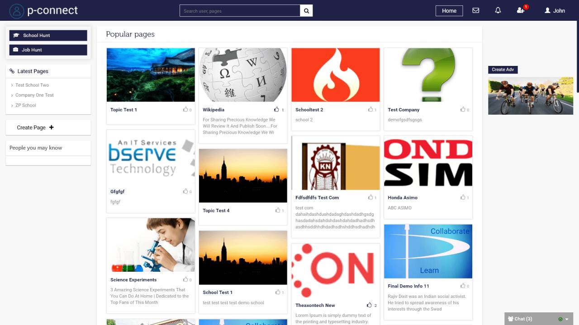
Task: Click the Chat group icon in chat bar
Action: pyautogui.click(x=510, y=318)
